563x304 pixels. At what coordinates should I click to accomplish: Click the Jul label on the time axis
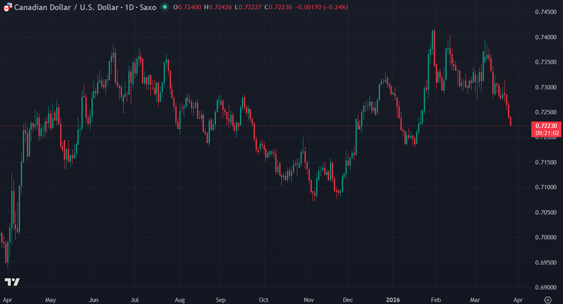(x=135, y=300)
